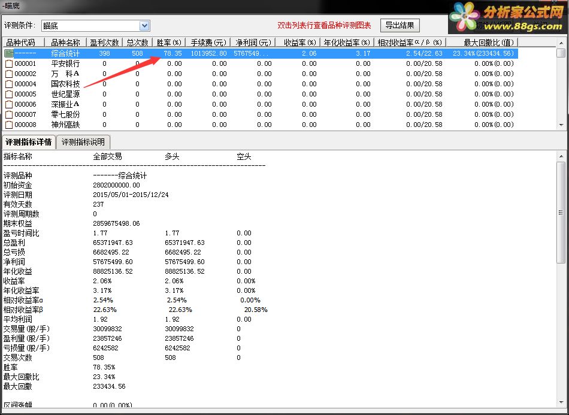
Task: Select the 万 科A row
Action: [260, 74]
